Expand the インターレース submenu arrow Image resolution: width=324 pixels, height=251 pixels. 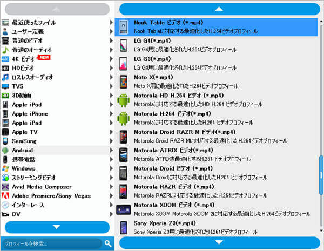pos(111,205)
